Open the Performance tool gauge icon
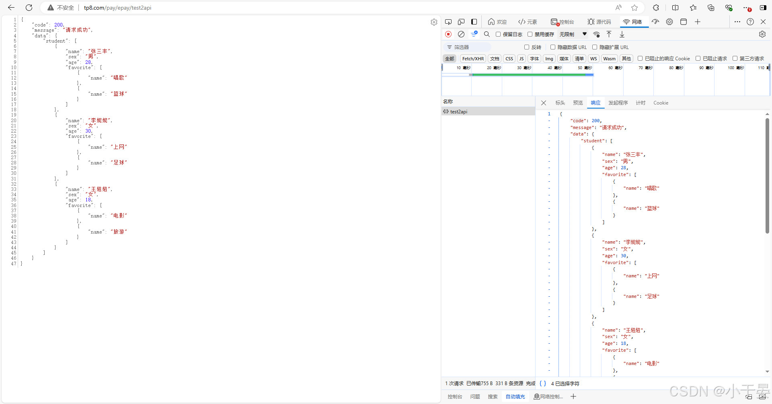This screenshot has width=772, height=404. [x=655, y=22]
